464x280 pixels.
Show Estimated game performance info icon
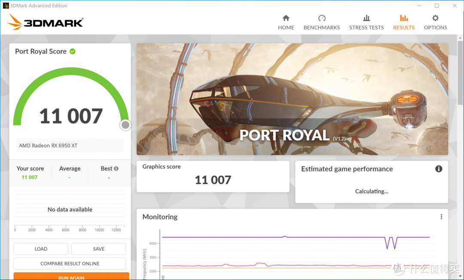coord(439,169)
